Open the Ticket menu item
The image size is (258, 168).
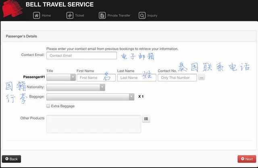(75, 16)
